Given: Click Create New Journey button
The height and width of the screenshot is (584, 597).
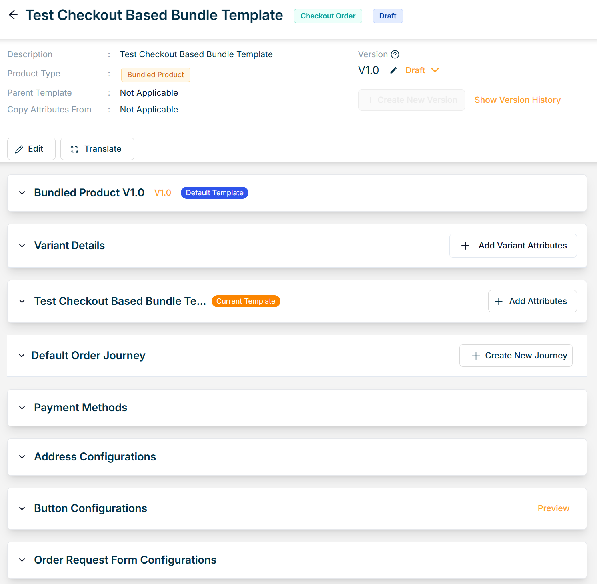Looking at the screenshot, I should 516,356.
